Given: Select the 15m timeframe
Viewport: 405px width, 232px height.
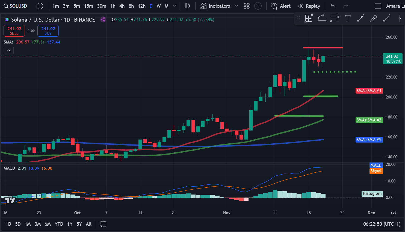Looking at the screenshot, I should (88, 6).
